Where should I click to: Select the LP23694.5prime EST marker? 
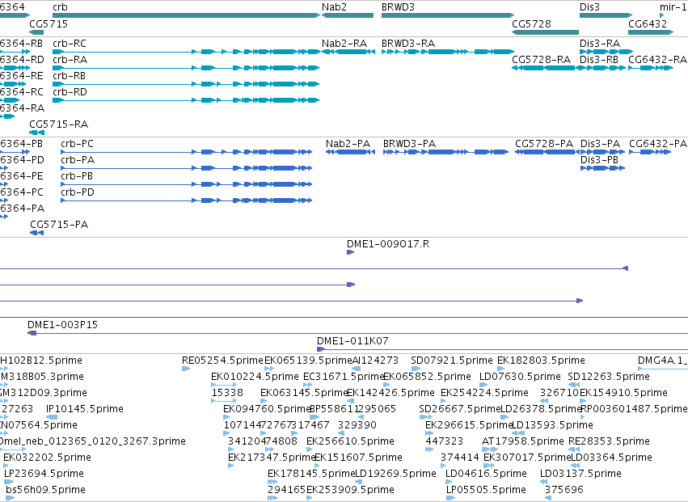[x=9, y=483]
